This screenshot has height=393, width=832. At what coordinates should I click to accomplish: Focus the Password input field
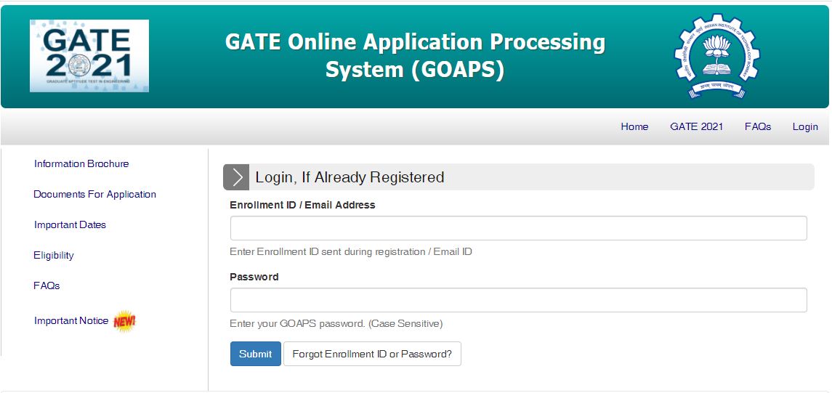click(x=518, y=300)
